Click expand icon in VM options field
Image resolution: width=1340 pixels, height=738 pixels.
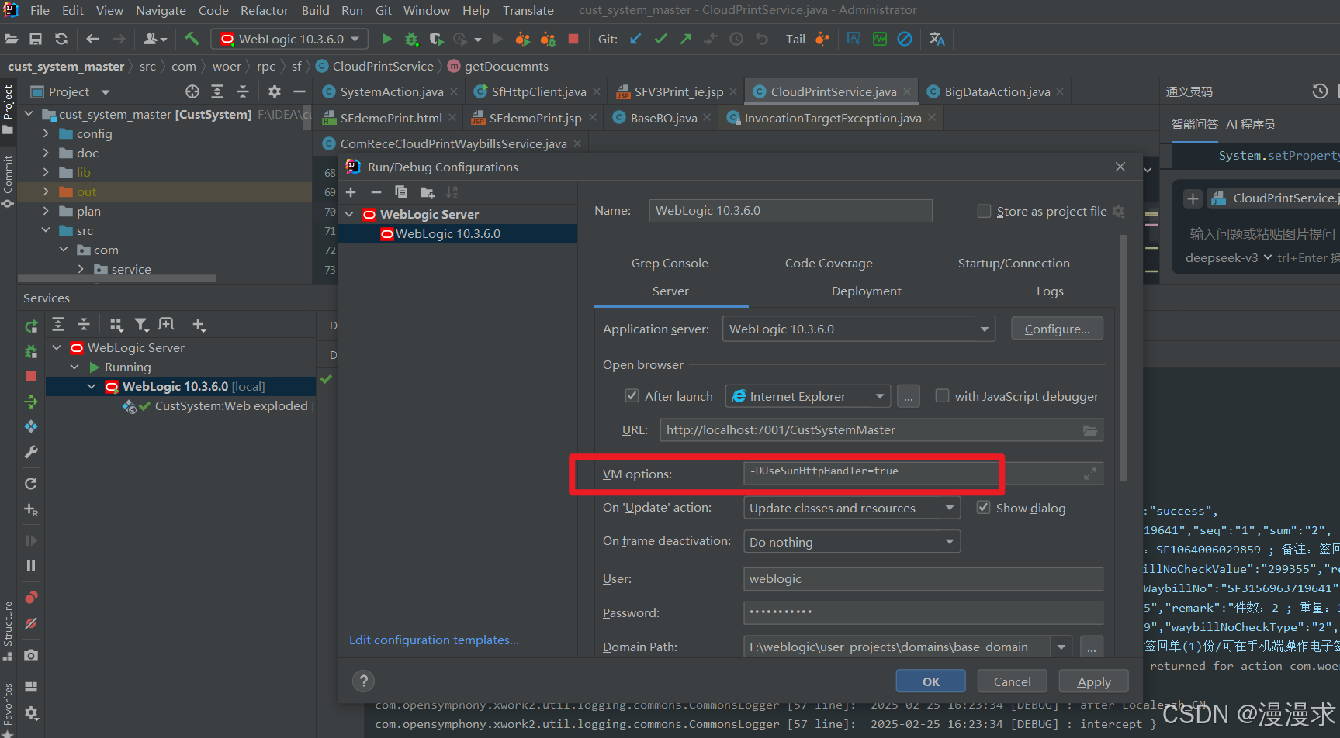coord(1090,473)
